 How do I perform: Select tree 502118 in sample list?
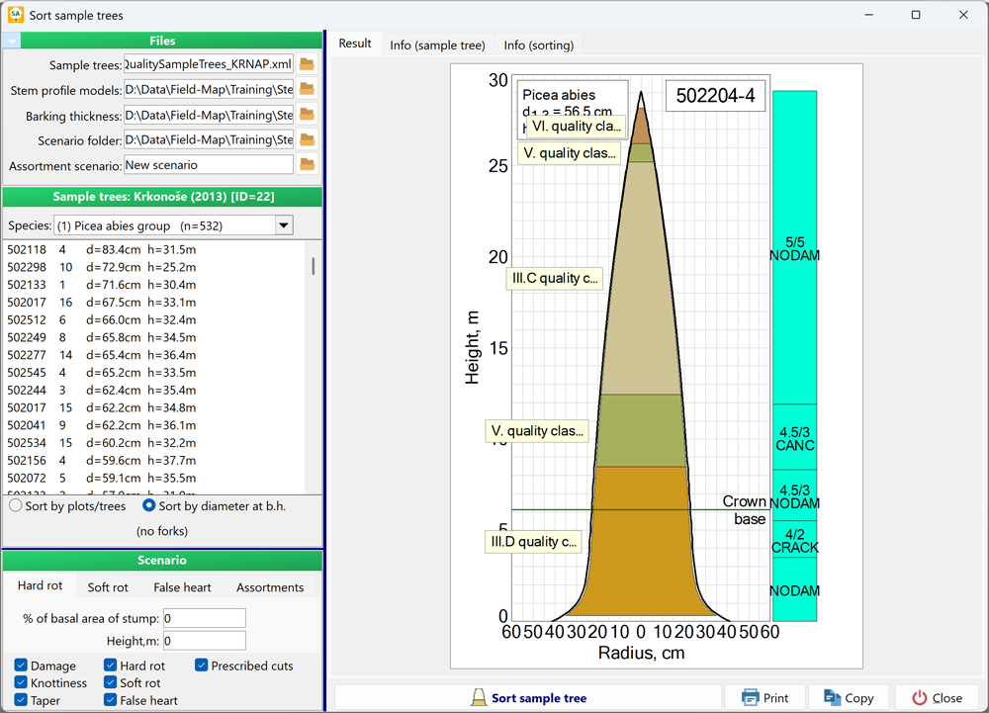coord(99,250)
